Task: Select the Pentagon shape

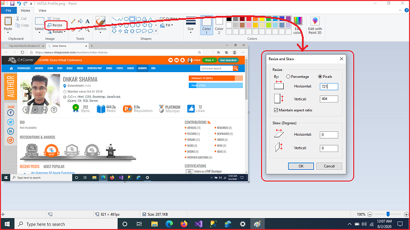Action: (126, 26)
